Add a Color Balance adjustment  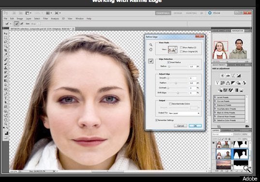point(228,83)
